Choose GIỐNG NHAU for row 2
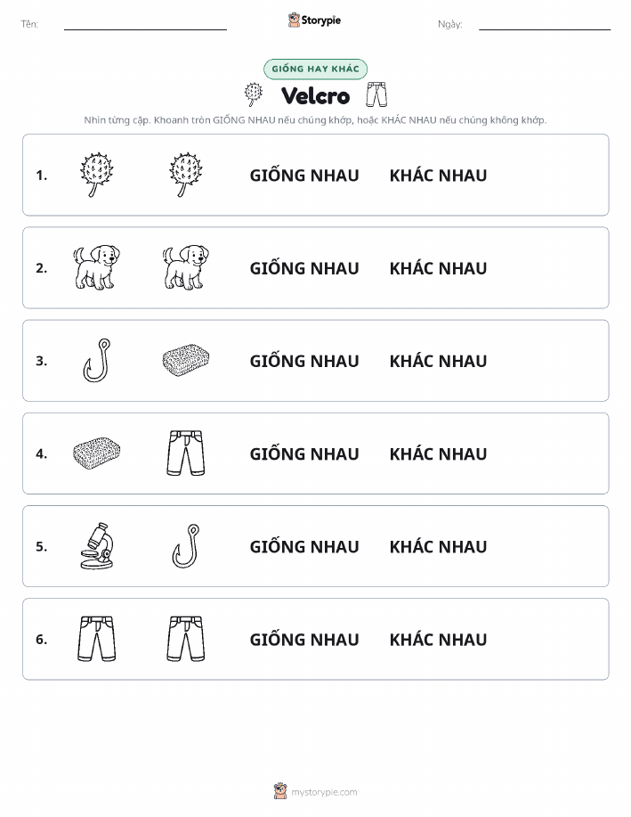This screenshot has width=631, height=817. point(304,268)
